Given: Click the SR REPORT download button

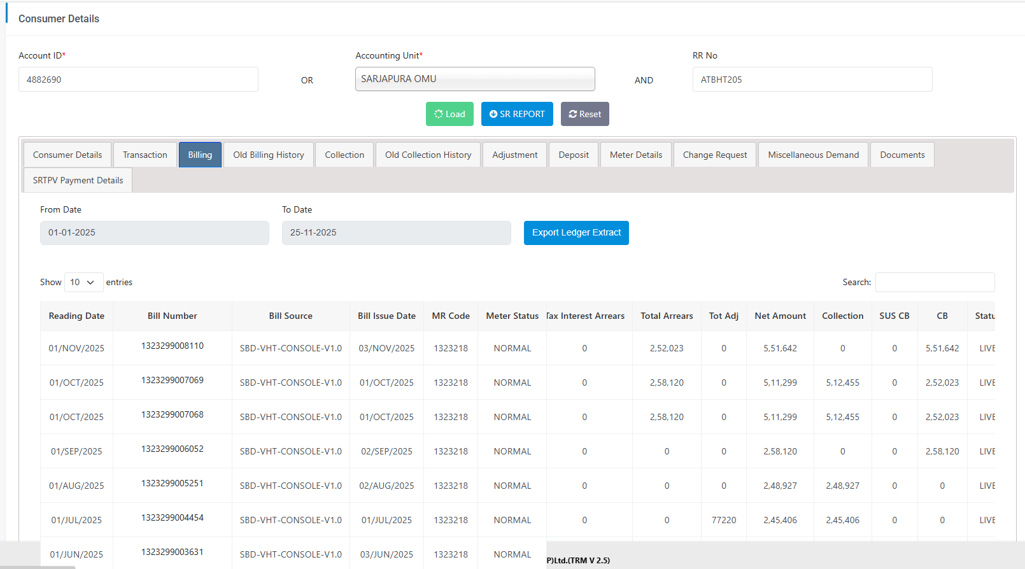Looking at the screenshot, I should coord(517,114).
